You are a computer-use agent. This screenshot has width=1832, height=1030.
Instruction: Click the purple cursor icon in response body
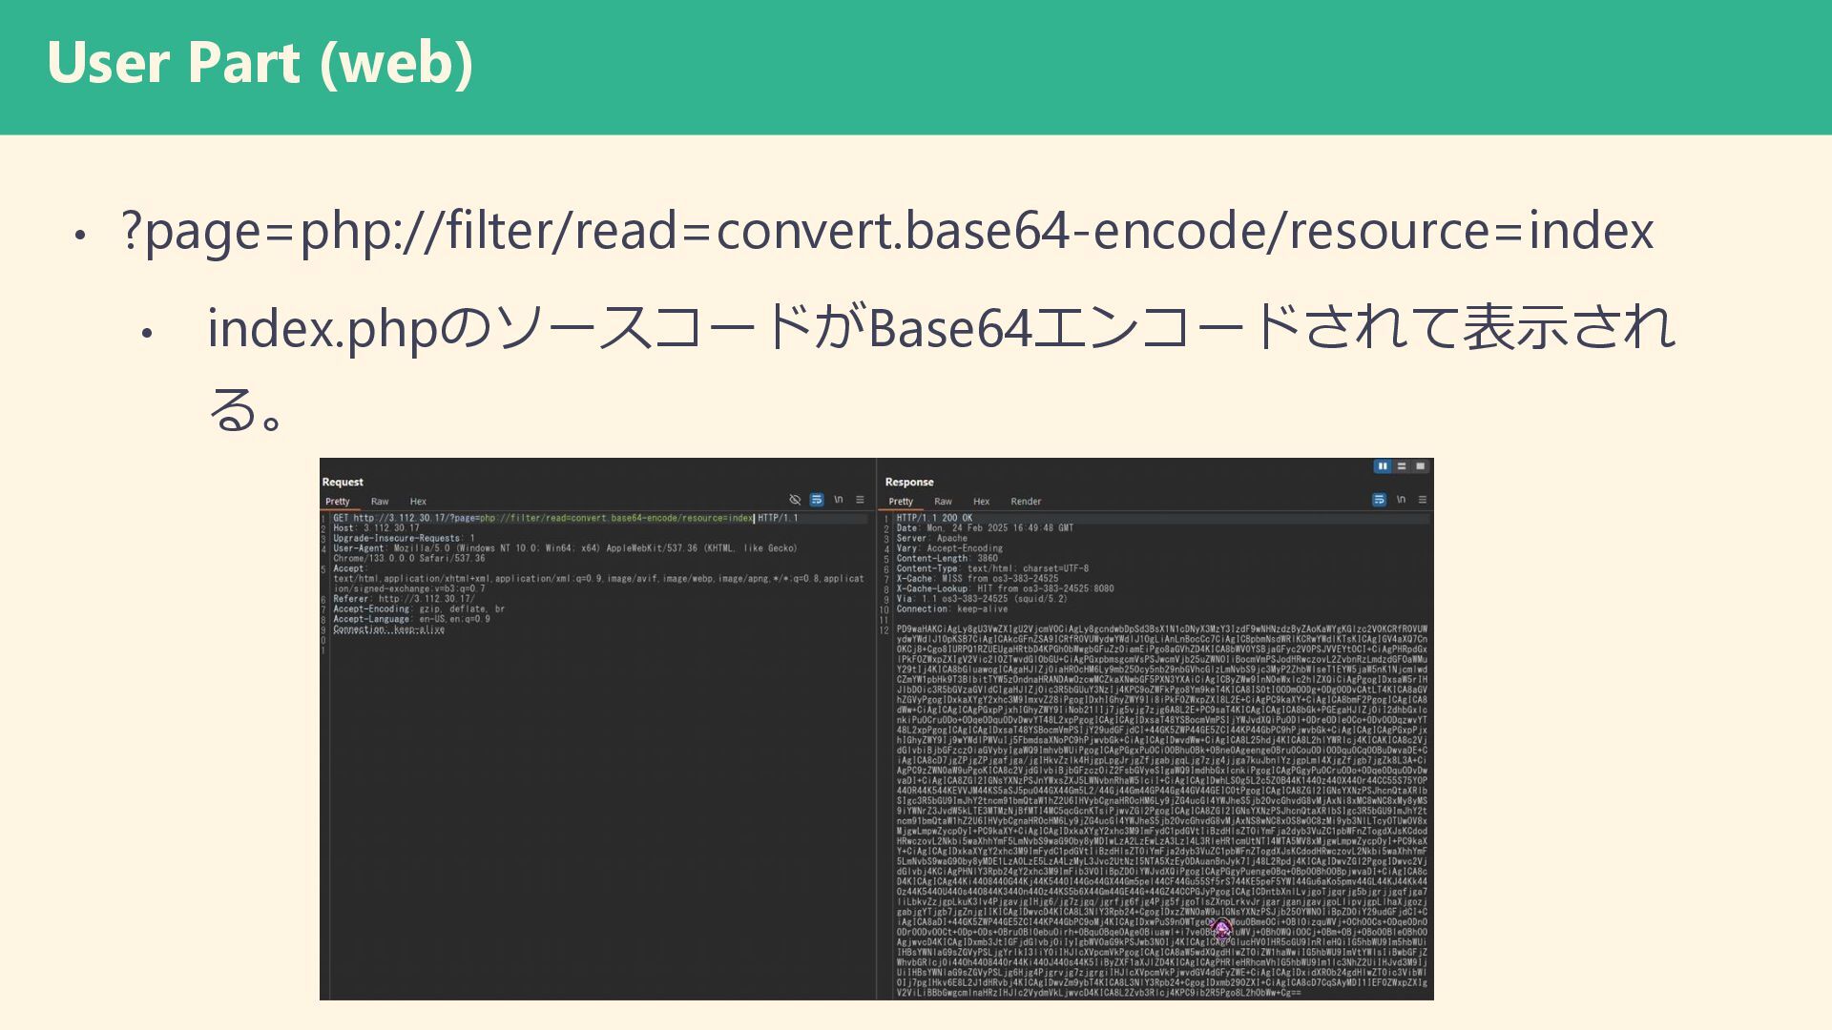point(1222,928)
